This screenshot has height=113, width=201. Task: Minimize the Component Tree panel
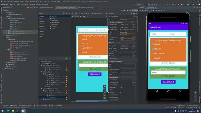(x=69, y=59)
